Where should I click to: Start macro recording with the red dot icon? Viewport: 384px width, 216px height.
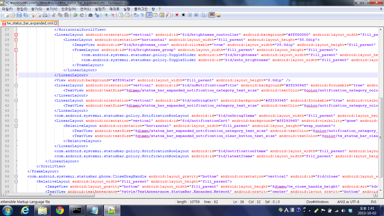177,15
